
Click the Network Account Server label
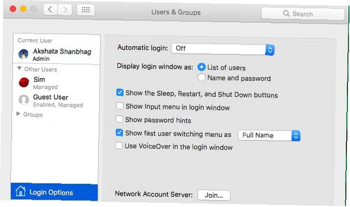[x=154, y=194]
